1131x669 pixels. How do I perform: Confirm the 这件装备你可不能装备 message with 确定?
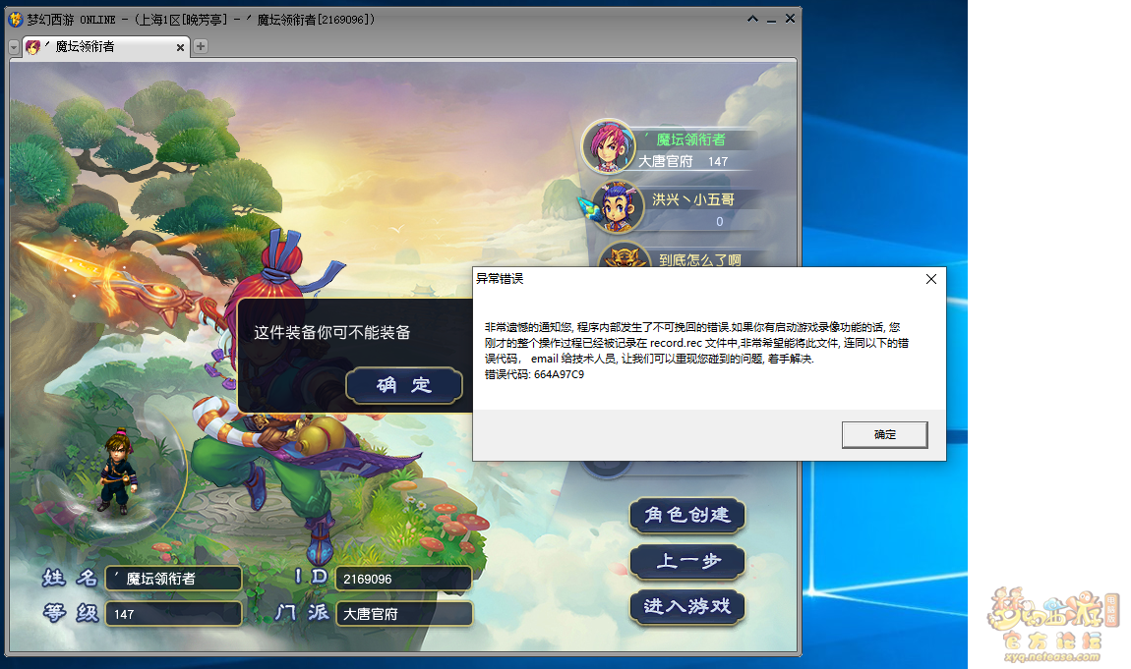[x=404, y=385]
